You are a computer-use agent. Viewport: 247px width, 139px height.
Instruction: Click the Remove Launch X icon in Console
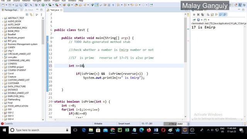click(x=198, y=15)
